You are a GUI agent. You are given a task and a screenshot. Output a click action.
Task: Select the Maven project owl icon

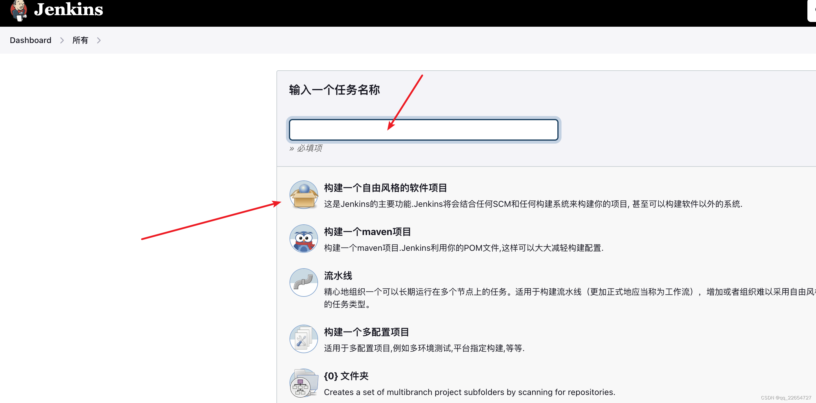[303, 238]
